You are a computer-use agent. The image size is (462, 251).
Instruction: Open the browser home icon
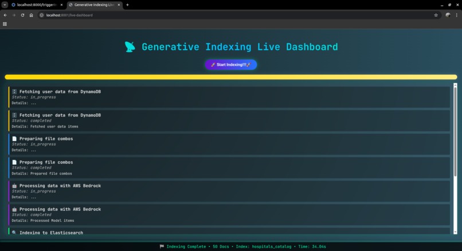pos(31,15)
